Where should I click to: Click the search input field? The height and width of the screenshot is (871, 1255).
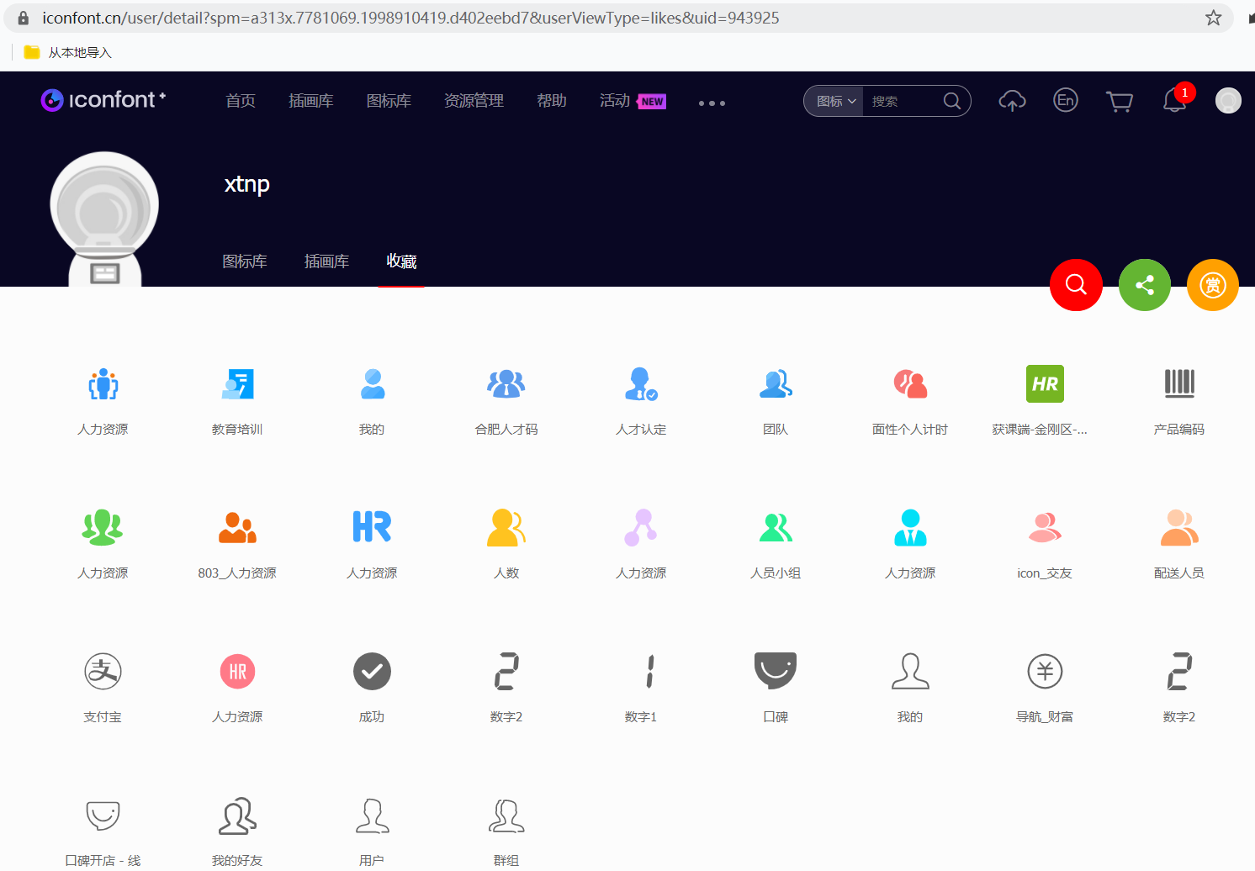904,101
